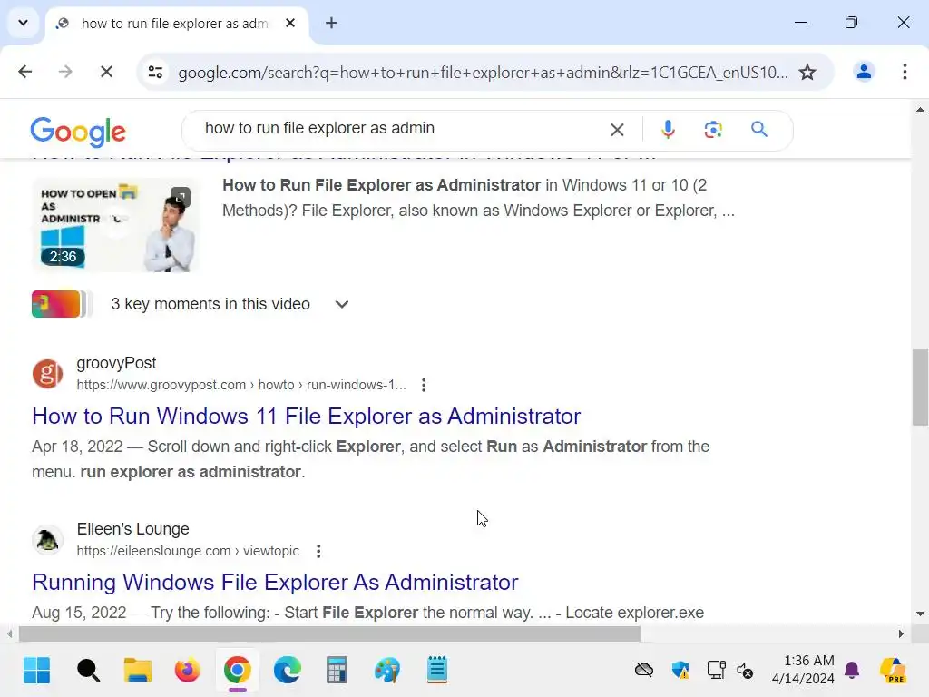Open How to Run Windows 11 File Explorer link

307,416
